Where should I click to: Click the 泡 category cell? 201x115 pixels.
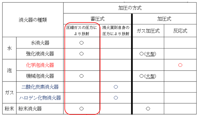(9, 70)
